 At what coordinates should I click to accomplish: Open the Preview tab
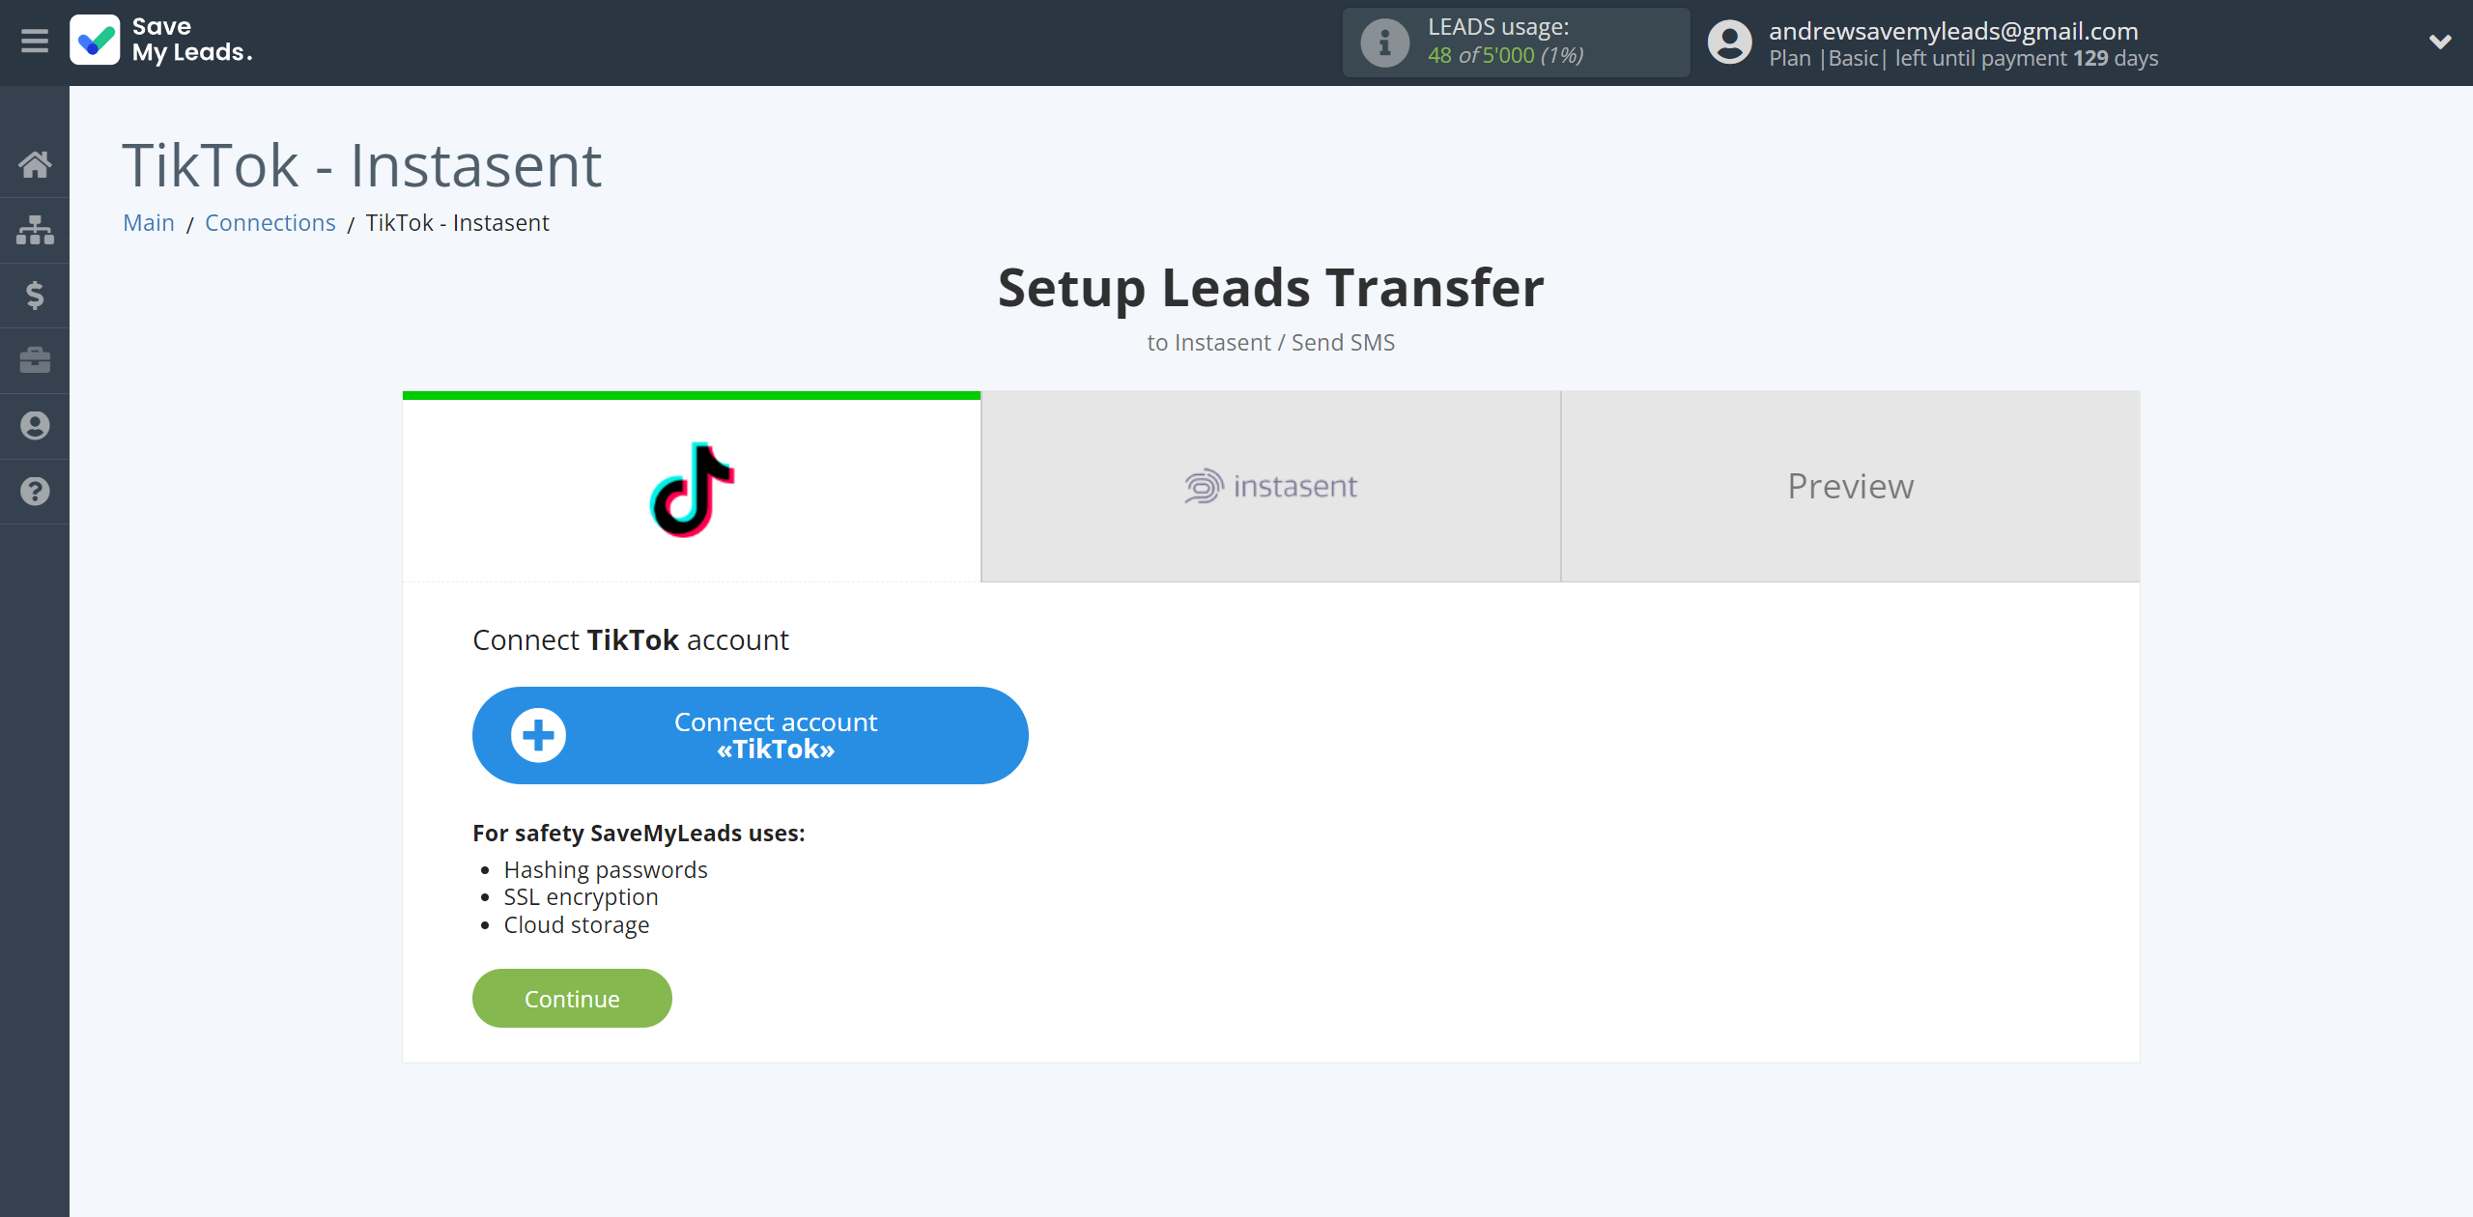tap(1848, 486)
